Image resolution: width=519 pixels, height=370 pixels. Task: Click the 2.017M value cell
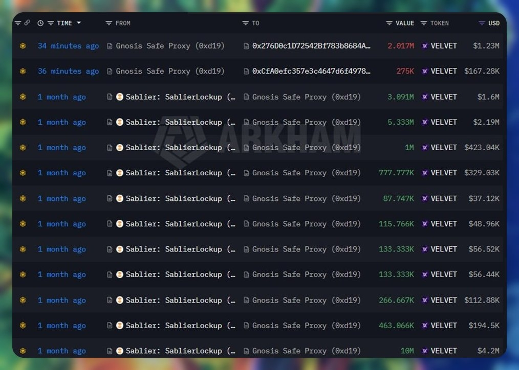[400, 46]
